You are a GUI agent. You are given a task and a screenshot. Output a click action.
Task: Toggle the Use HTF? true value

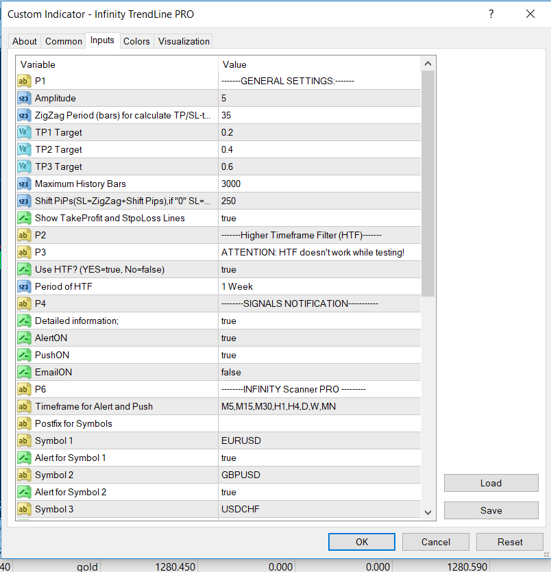click(x=319, y=270)
